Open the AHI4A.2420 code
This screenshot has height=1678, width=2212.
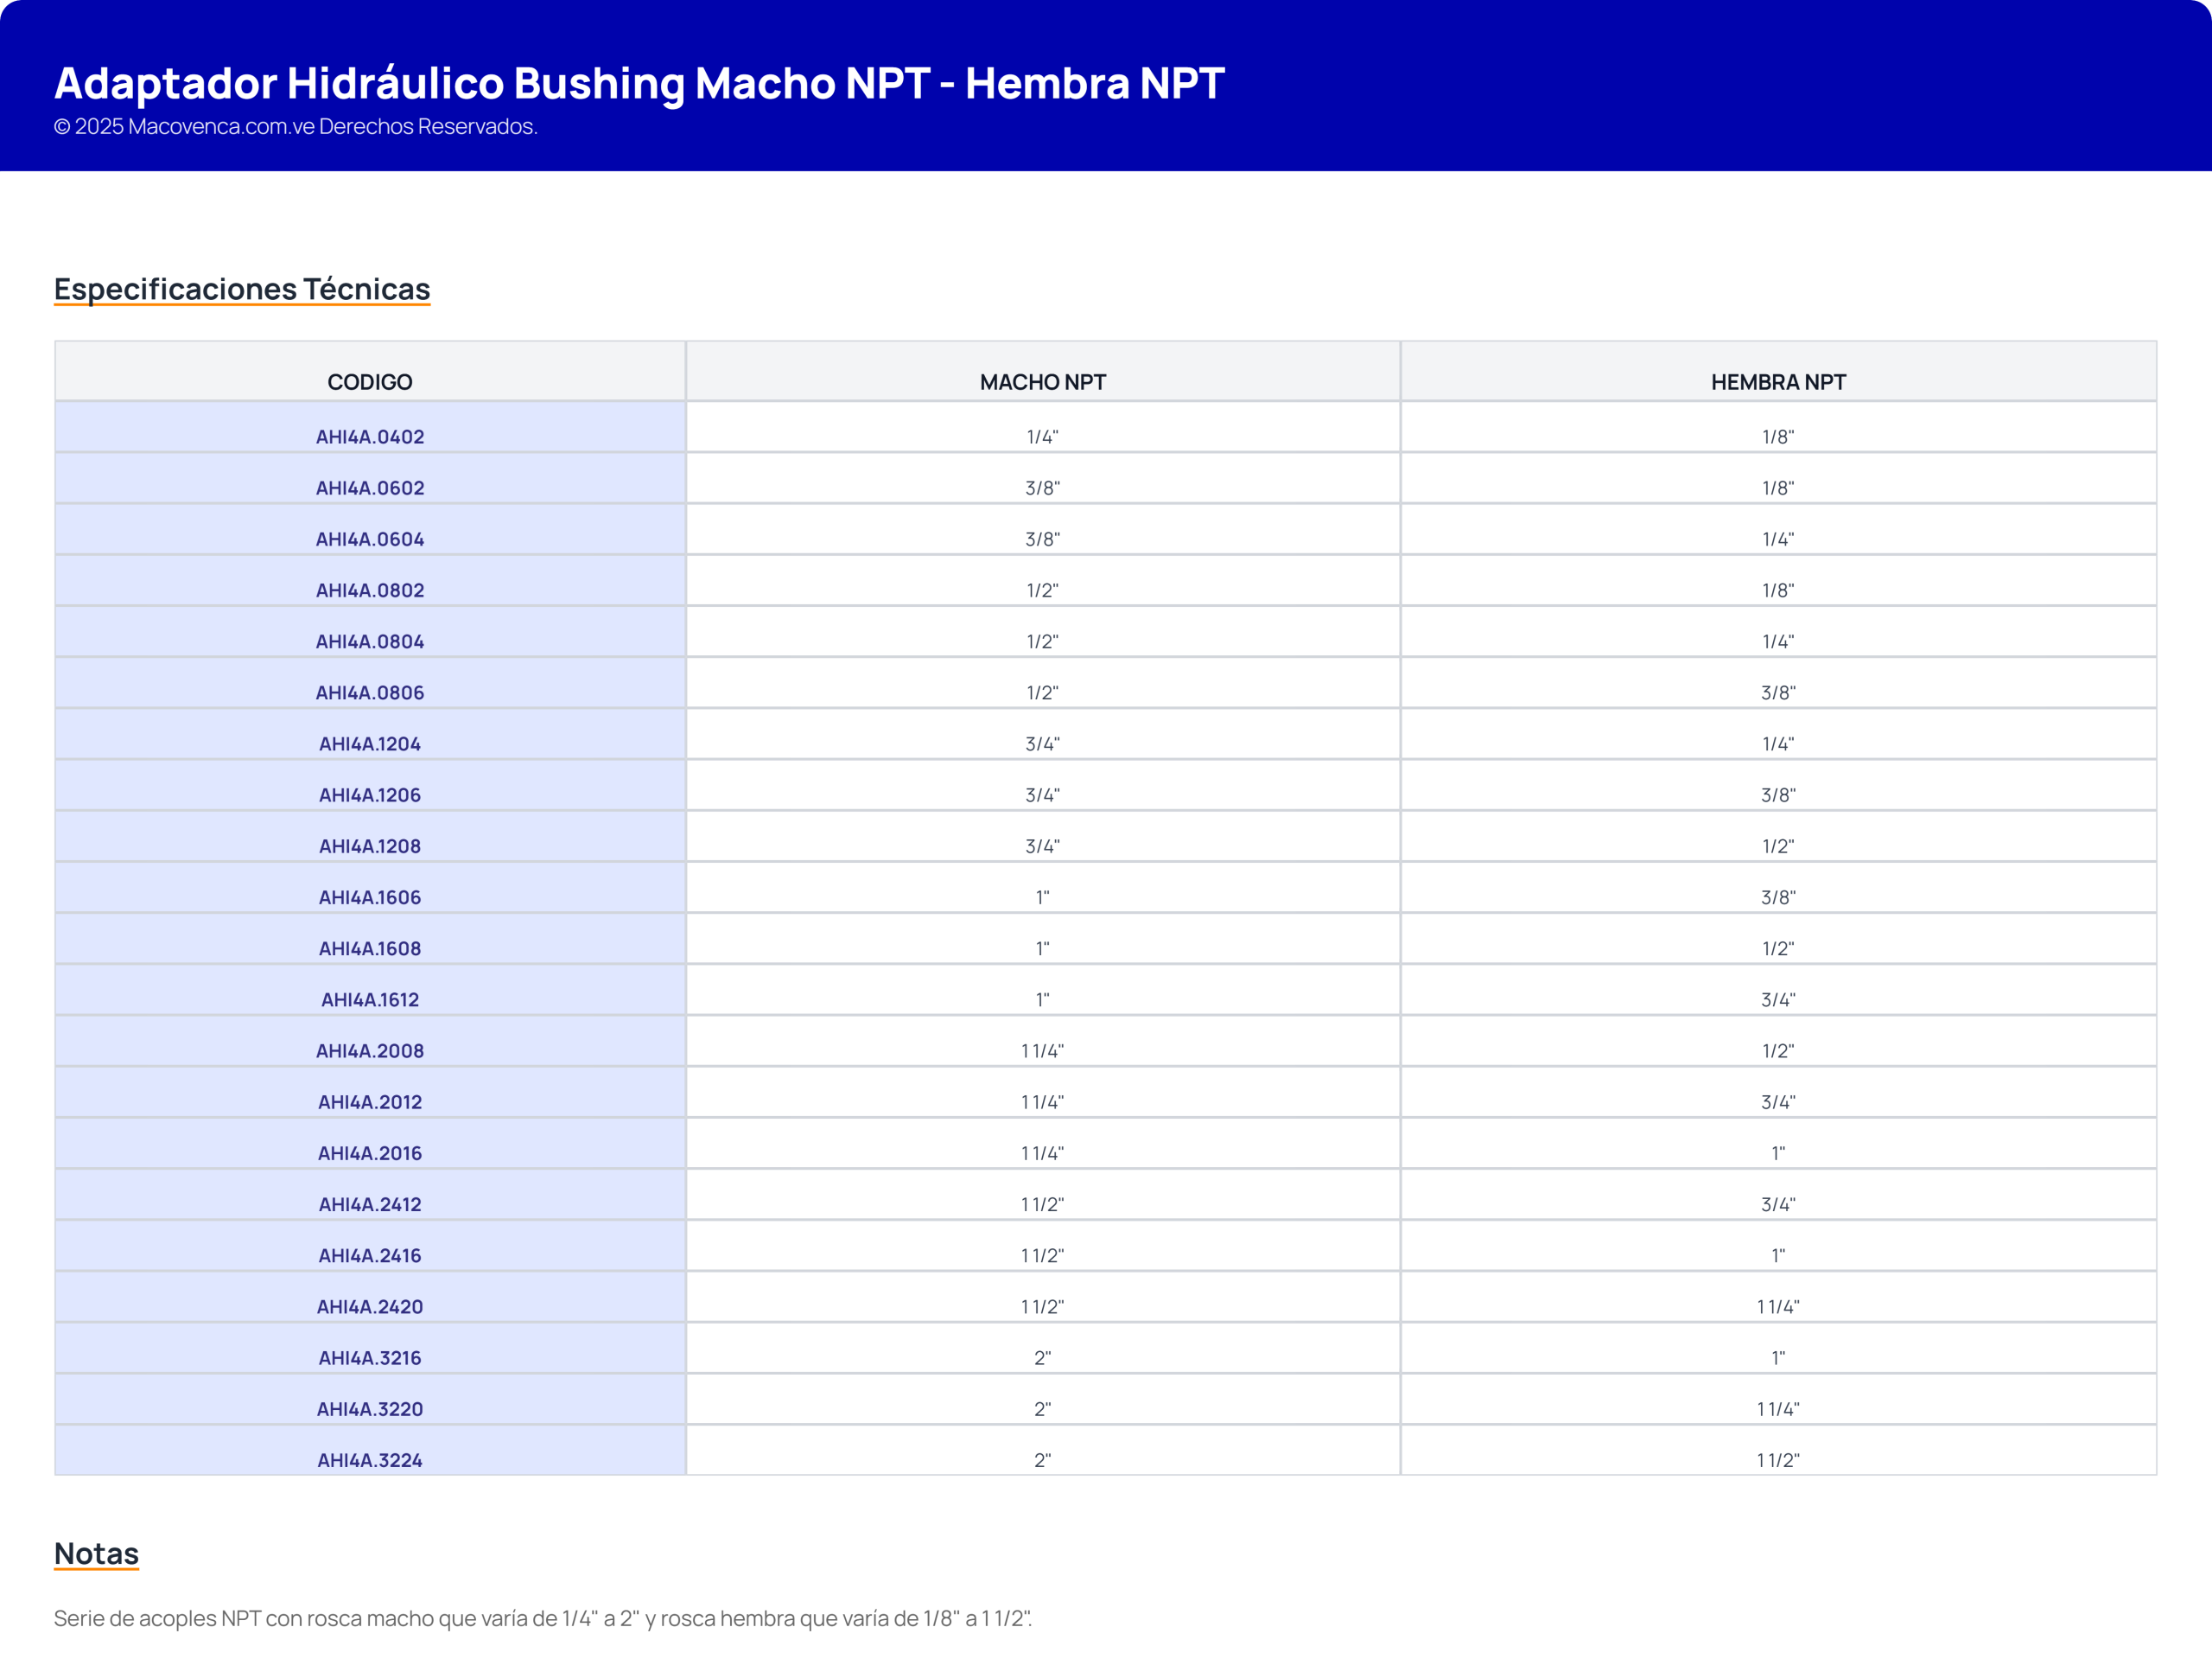(x=370, y=1305)
